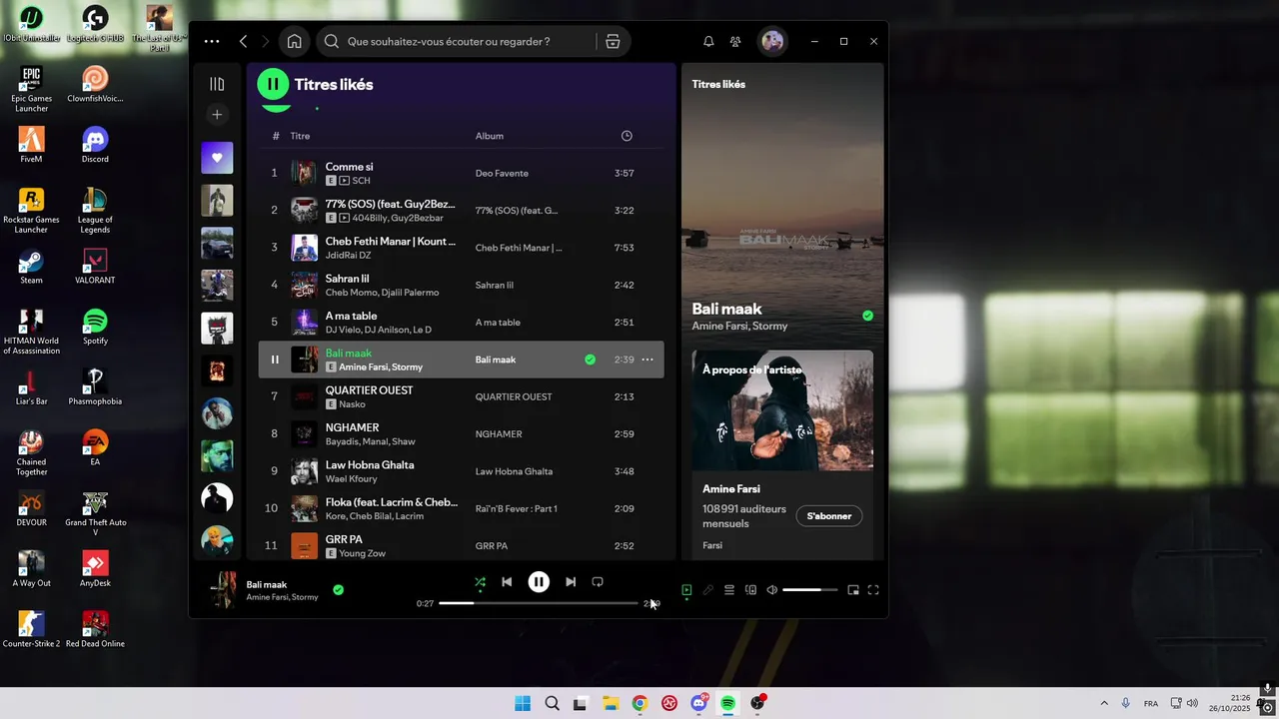Viewport: 1279px width, 719px height.
Task: Mute the volume speaker icon
Action: click(x=771, y=590)
